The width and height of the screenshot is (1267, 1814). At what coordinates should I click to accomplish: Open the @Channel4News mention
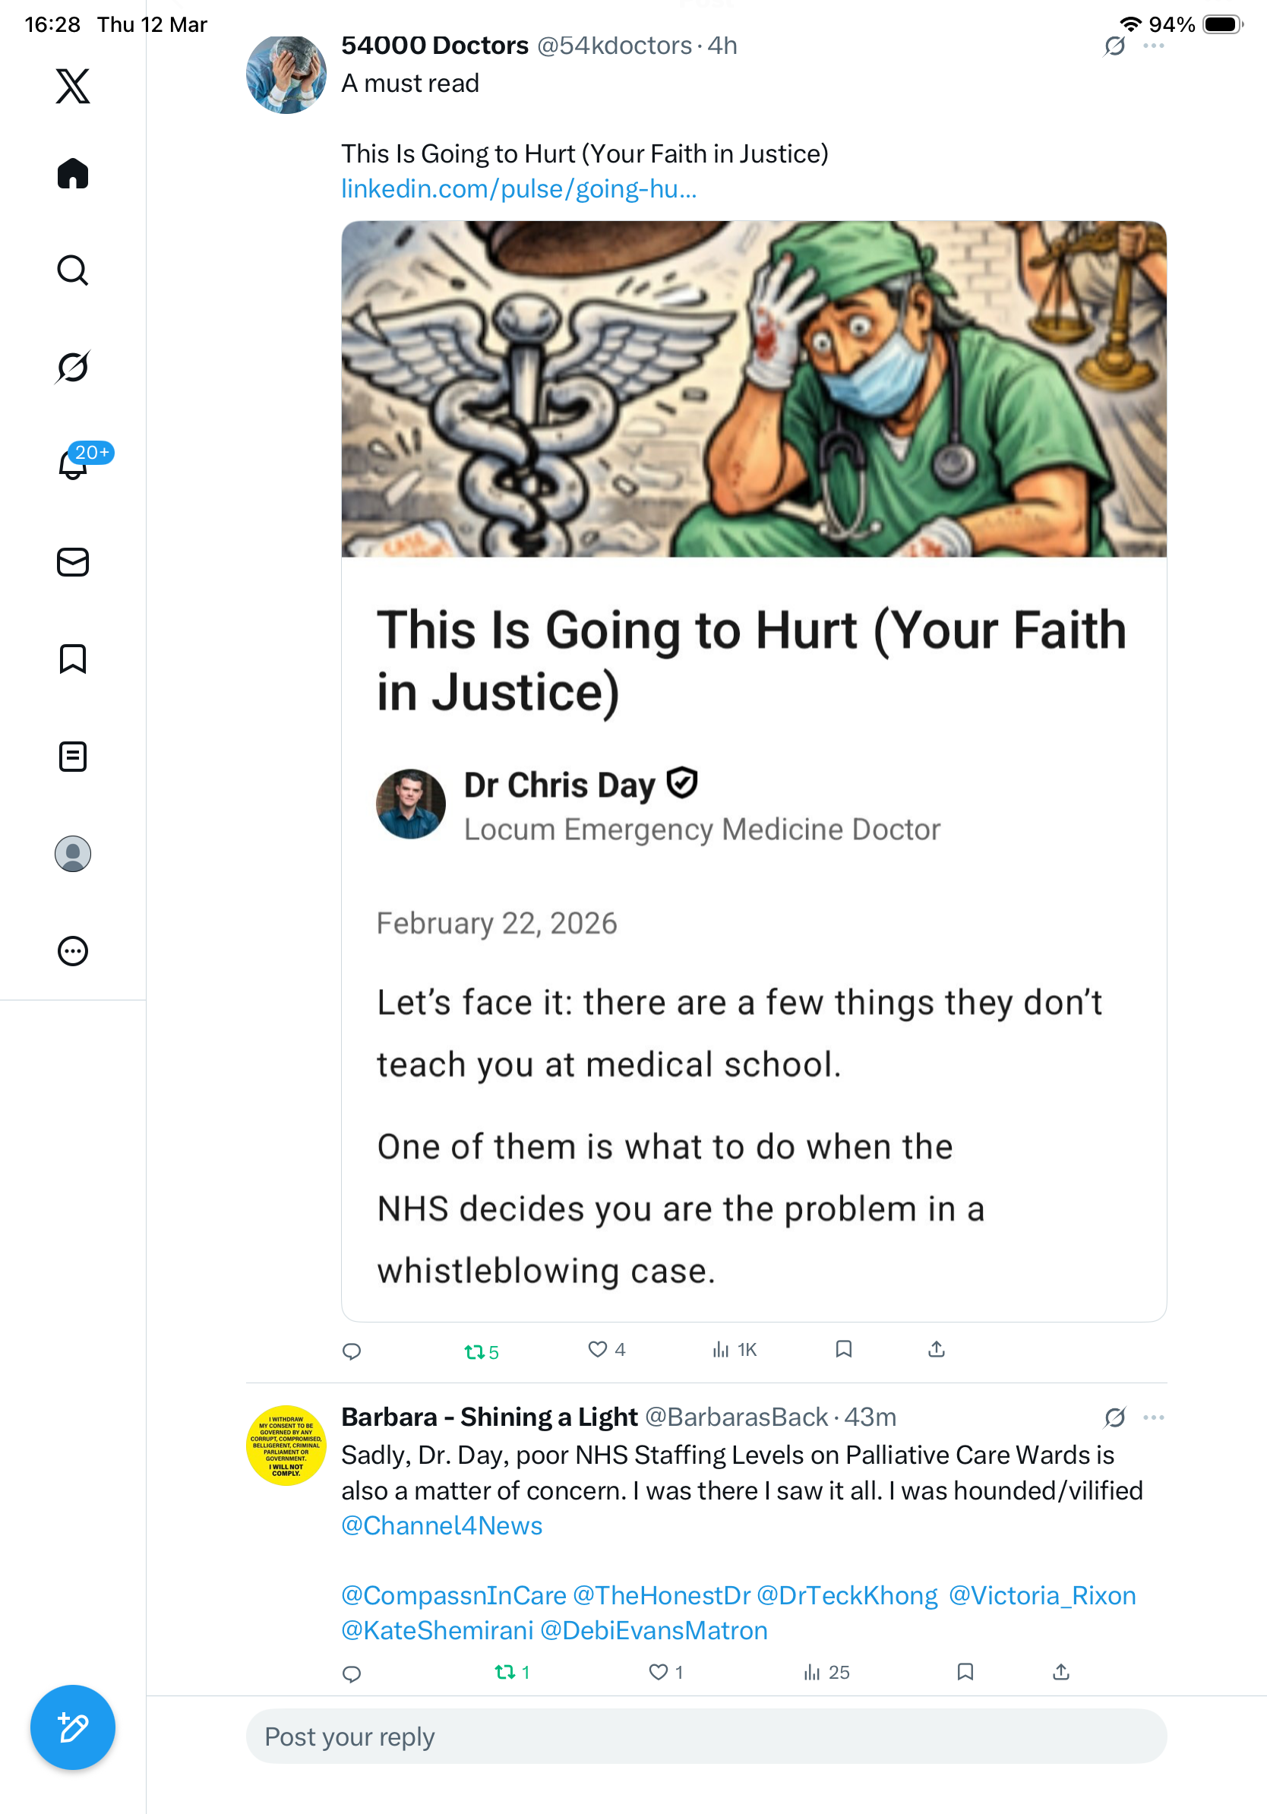tap(441, 1525)
